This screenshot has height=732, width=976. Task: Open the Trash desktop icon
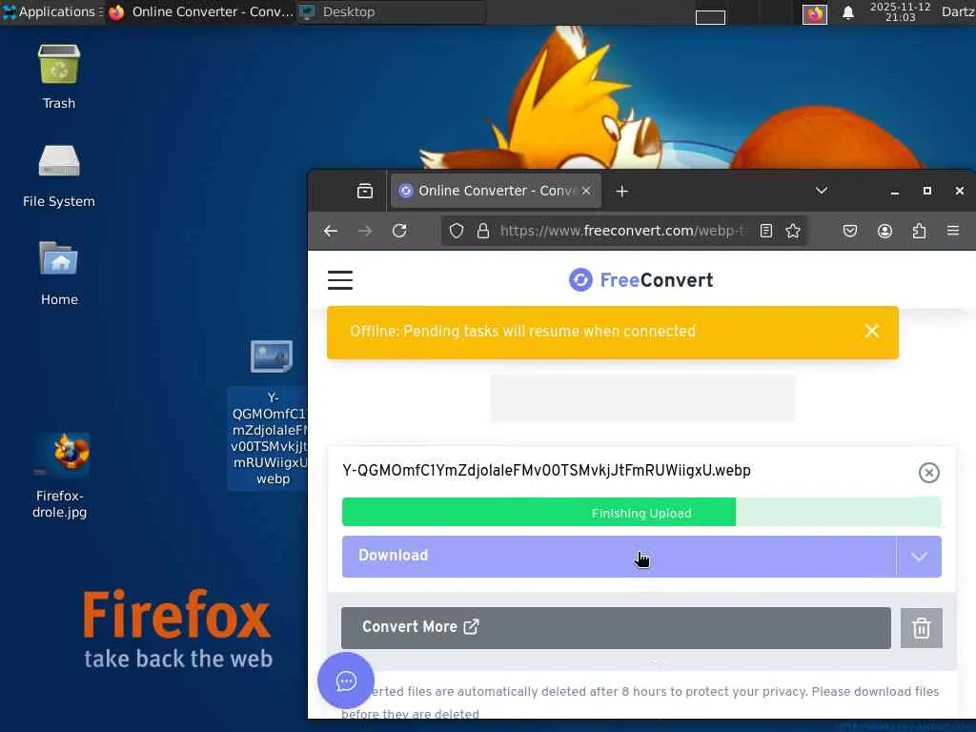58,76
